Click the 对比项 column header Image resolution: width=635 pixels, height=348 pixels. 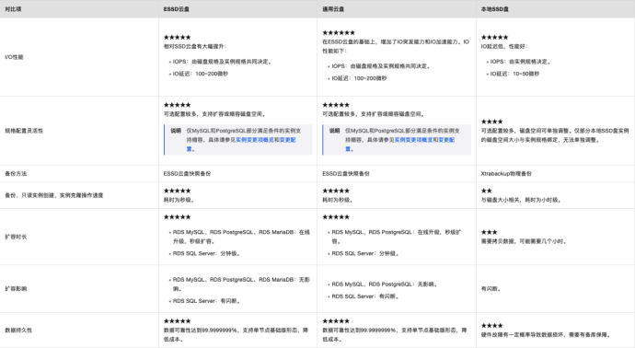coord(13,9)
